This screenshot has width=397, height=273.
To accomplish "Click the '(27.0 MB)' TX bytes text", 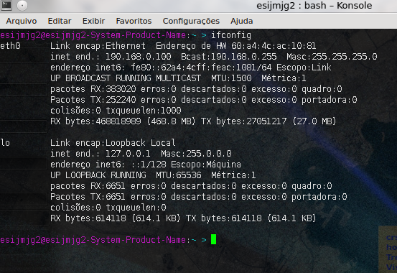I will point(314,121).
